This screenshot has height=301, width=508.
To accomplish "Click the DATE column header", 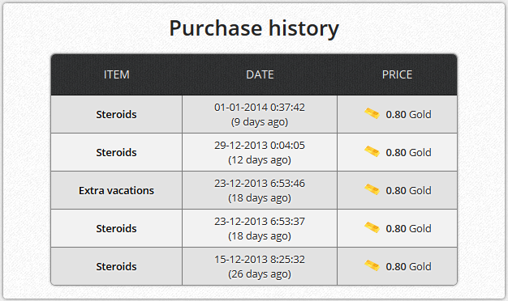I will (x=260, y=74).
